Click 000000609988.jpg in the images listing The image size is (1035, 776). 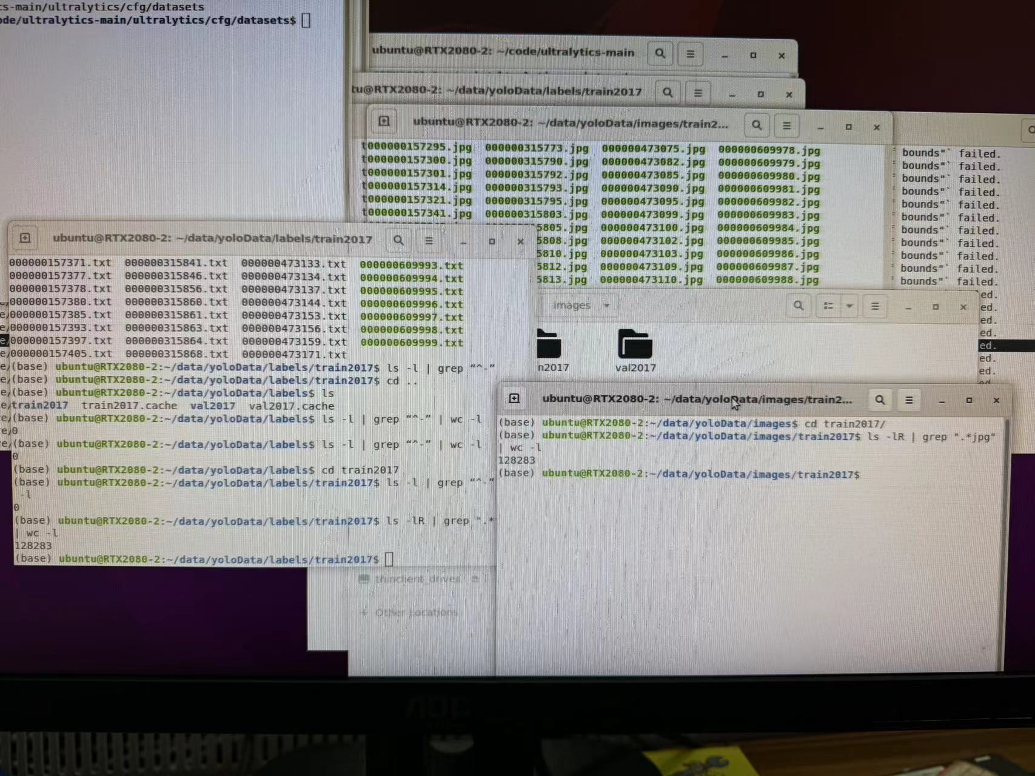coord(767,279)
